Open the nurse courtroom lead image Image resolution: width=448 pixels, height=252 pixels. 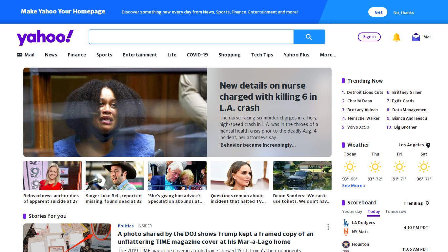115,112
